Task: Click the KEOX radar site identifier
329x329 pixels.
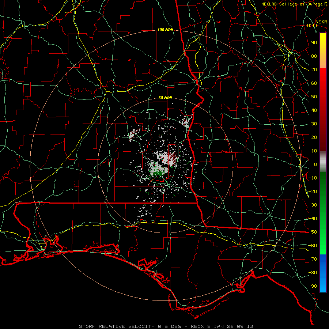Action: point(197,326)
